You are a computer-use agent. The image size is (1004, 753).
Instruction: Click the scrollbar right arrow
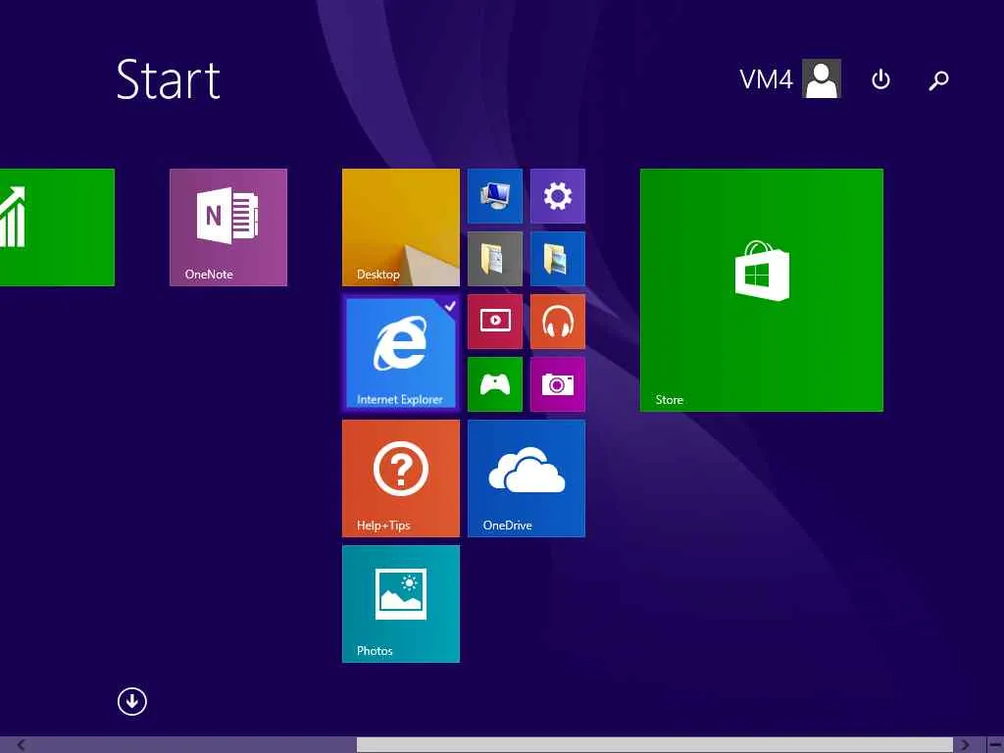click(x=966, y=745)
